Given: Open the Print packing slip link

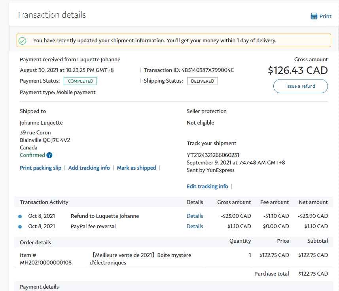Looking at the screenshot, I should coord(40,168).
